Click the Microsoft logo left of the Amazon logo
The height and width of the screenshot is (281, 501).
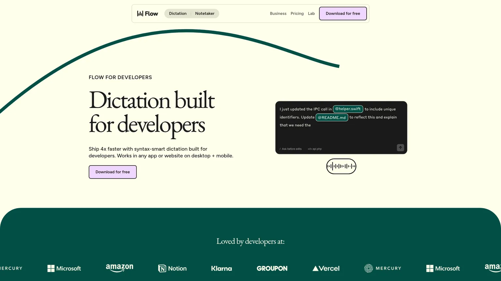pos(64,268)
